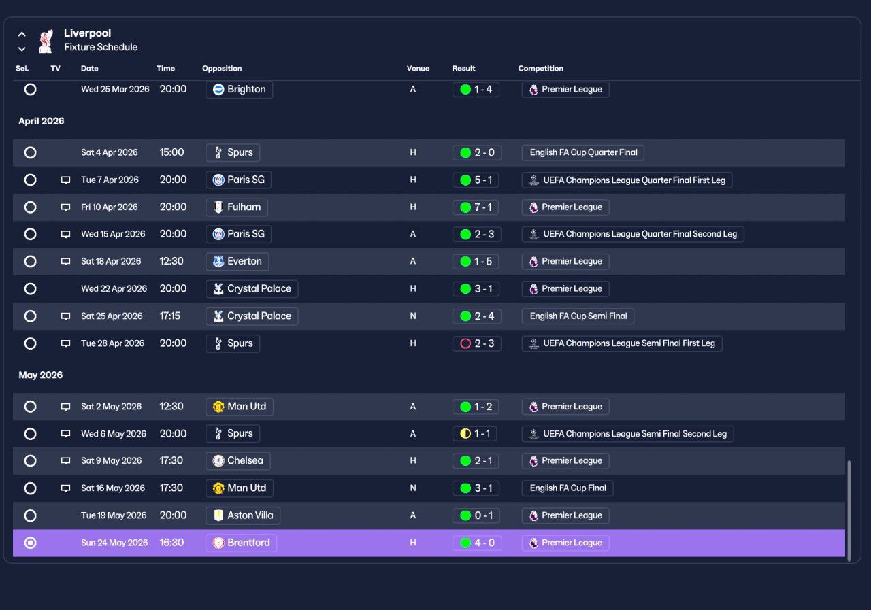871x610 pixels.
Task: Sort fixtures by the Date column header
Action: pyautogui.click(x=90, y=69)
